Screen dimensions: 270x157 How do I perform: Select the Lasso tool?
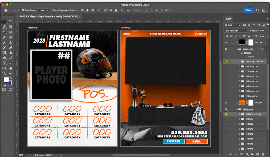pyautogui.click(x=4, y=27)
